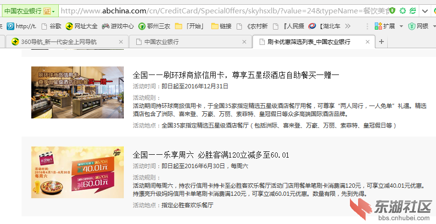The width and height of the screenshot is (436, 224).
Task: Open the 【湖北车 bookmark
Action: [325, 26]
